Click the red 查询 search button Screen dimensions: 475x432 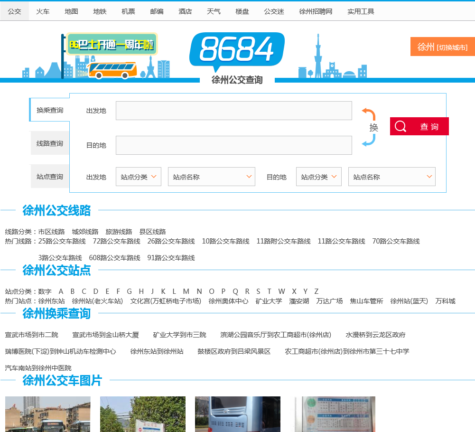(419, 126)
